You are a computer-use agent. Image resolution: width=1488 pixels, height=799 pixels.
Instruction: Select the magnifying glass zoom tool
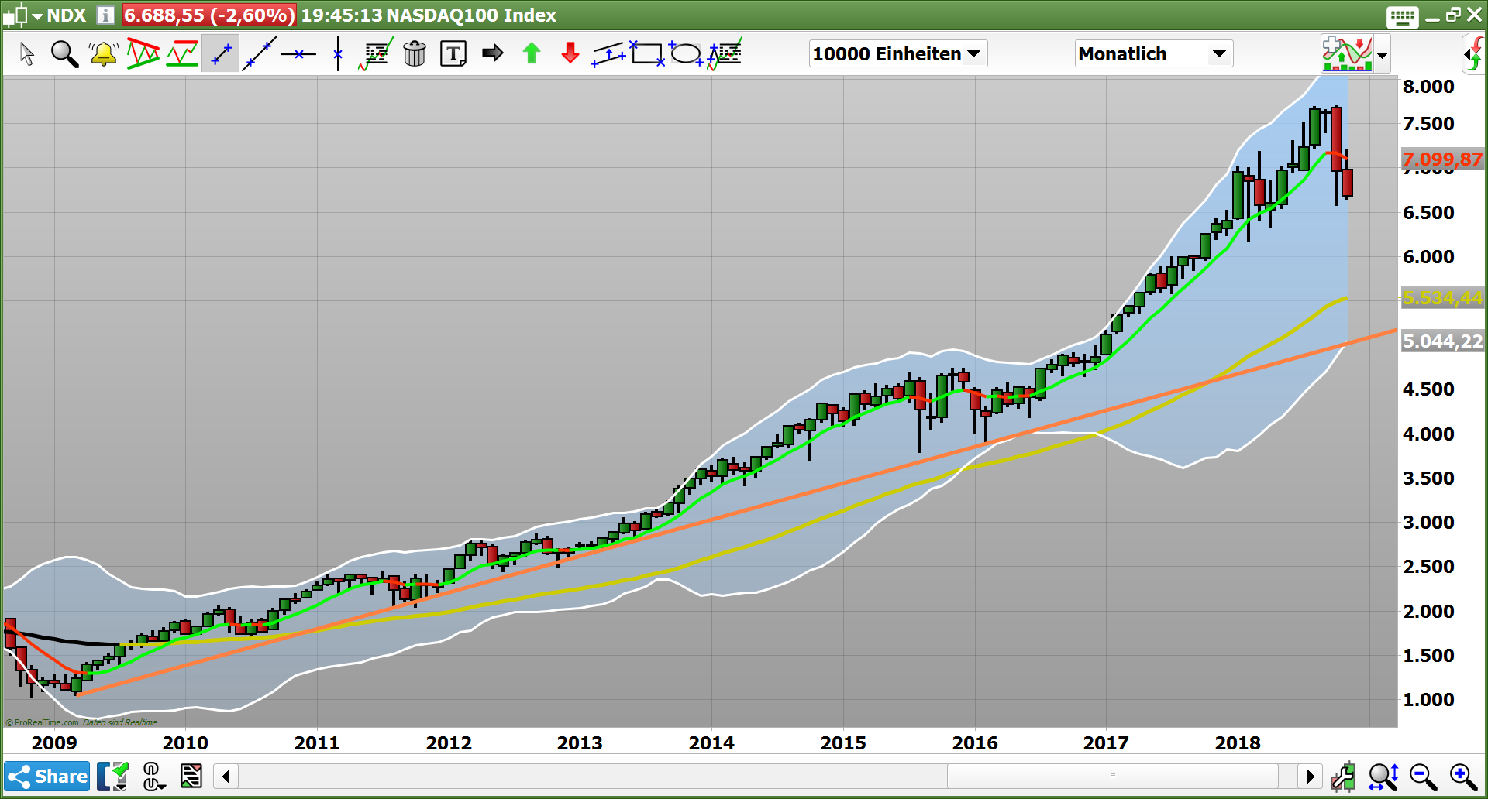point(64,54)
